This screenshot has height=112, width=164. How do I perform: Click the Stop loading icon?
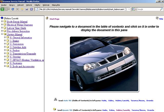click(x=17, y=9)
